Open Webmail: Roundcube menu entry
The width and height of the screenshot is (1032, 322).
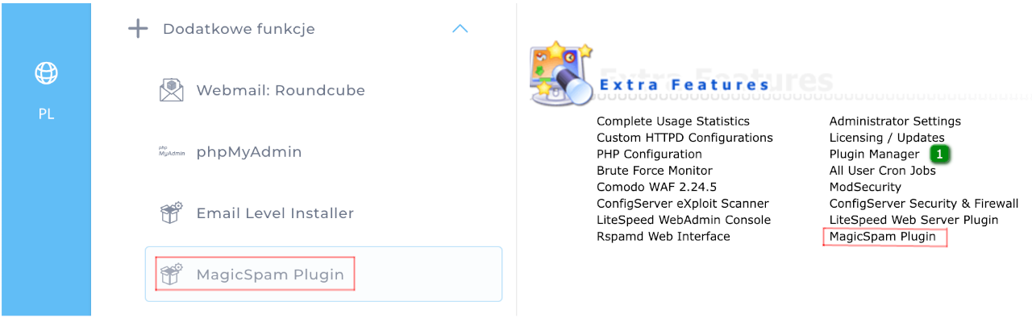point(281,90)
